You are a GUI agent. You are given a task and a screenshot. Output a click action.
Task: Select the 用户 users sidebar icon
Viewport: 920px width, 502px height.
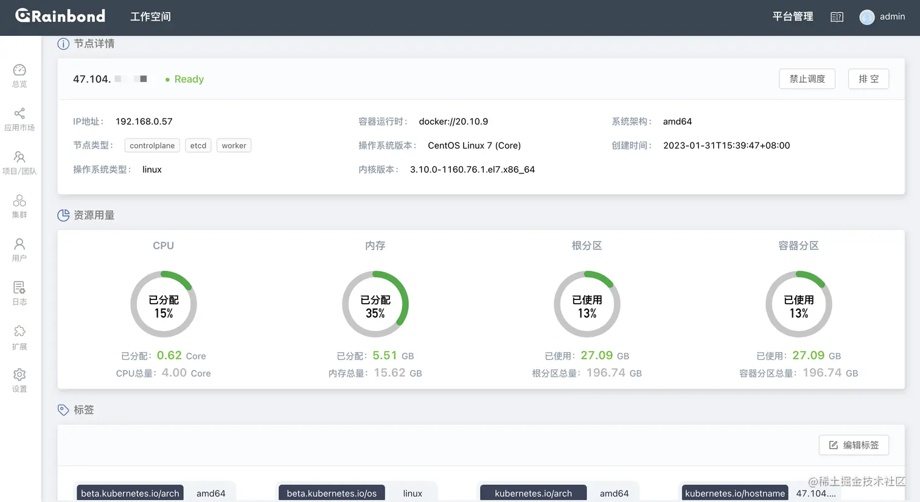(x=19, y=248)
